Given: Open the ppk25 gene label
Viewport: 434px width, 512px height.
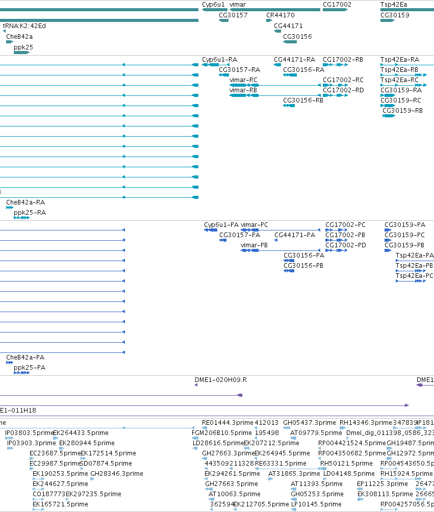Looking at the screenshot, I should (23, 47).
